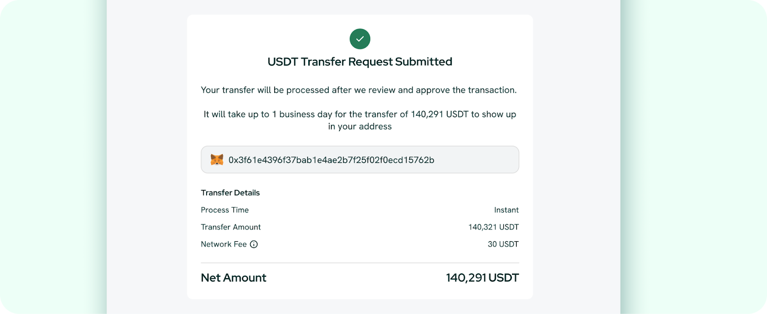Click the 'in your address' text line
767x314 pixels.
pos(360,126)
